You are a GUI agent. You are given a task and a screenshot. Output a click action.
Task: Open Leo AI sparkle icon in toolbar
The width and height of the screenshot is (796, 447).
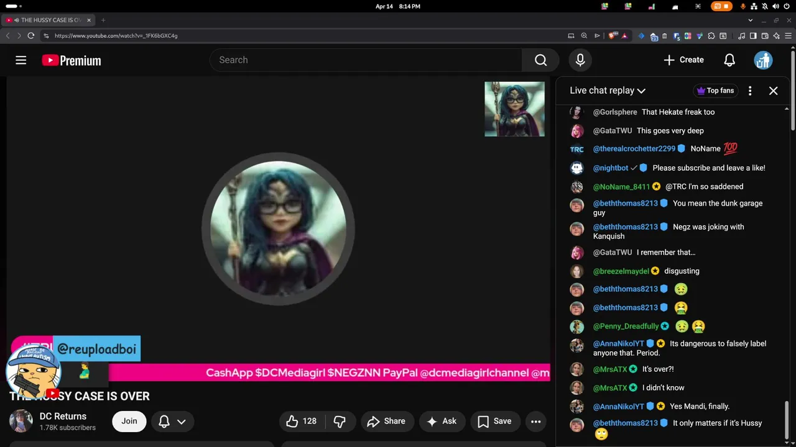[777, 35]
